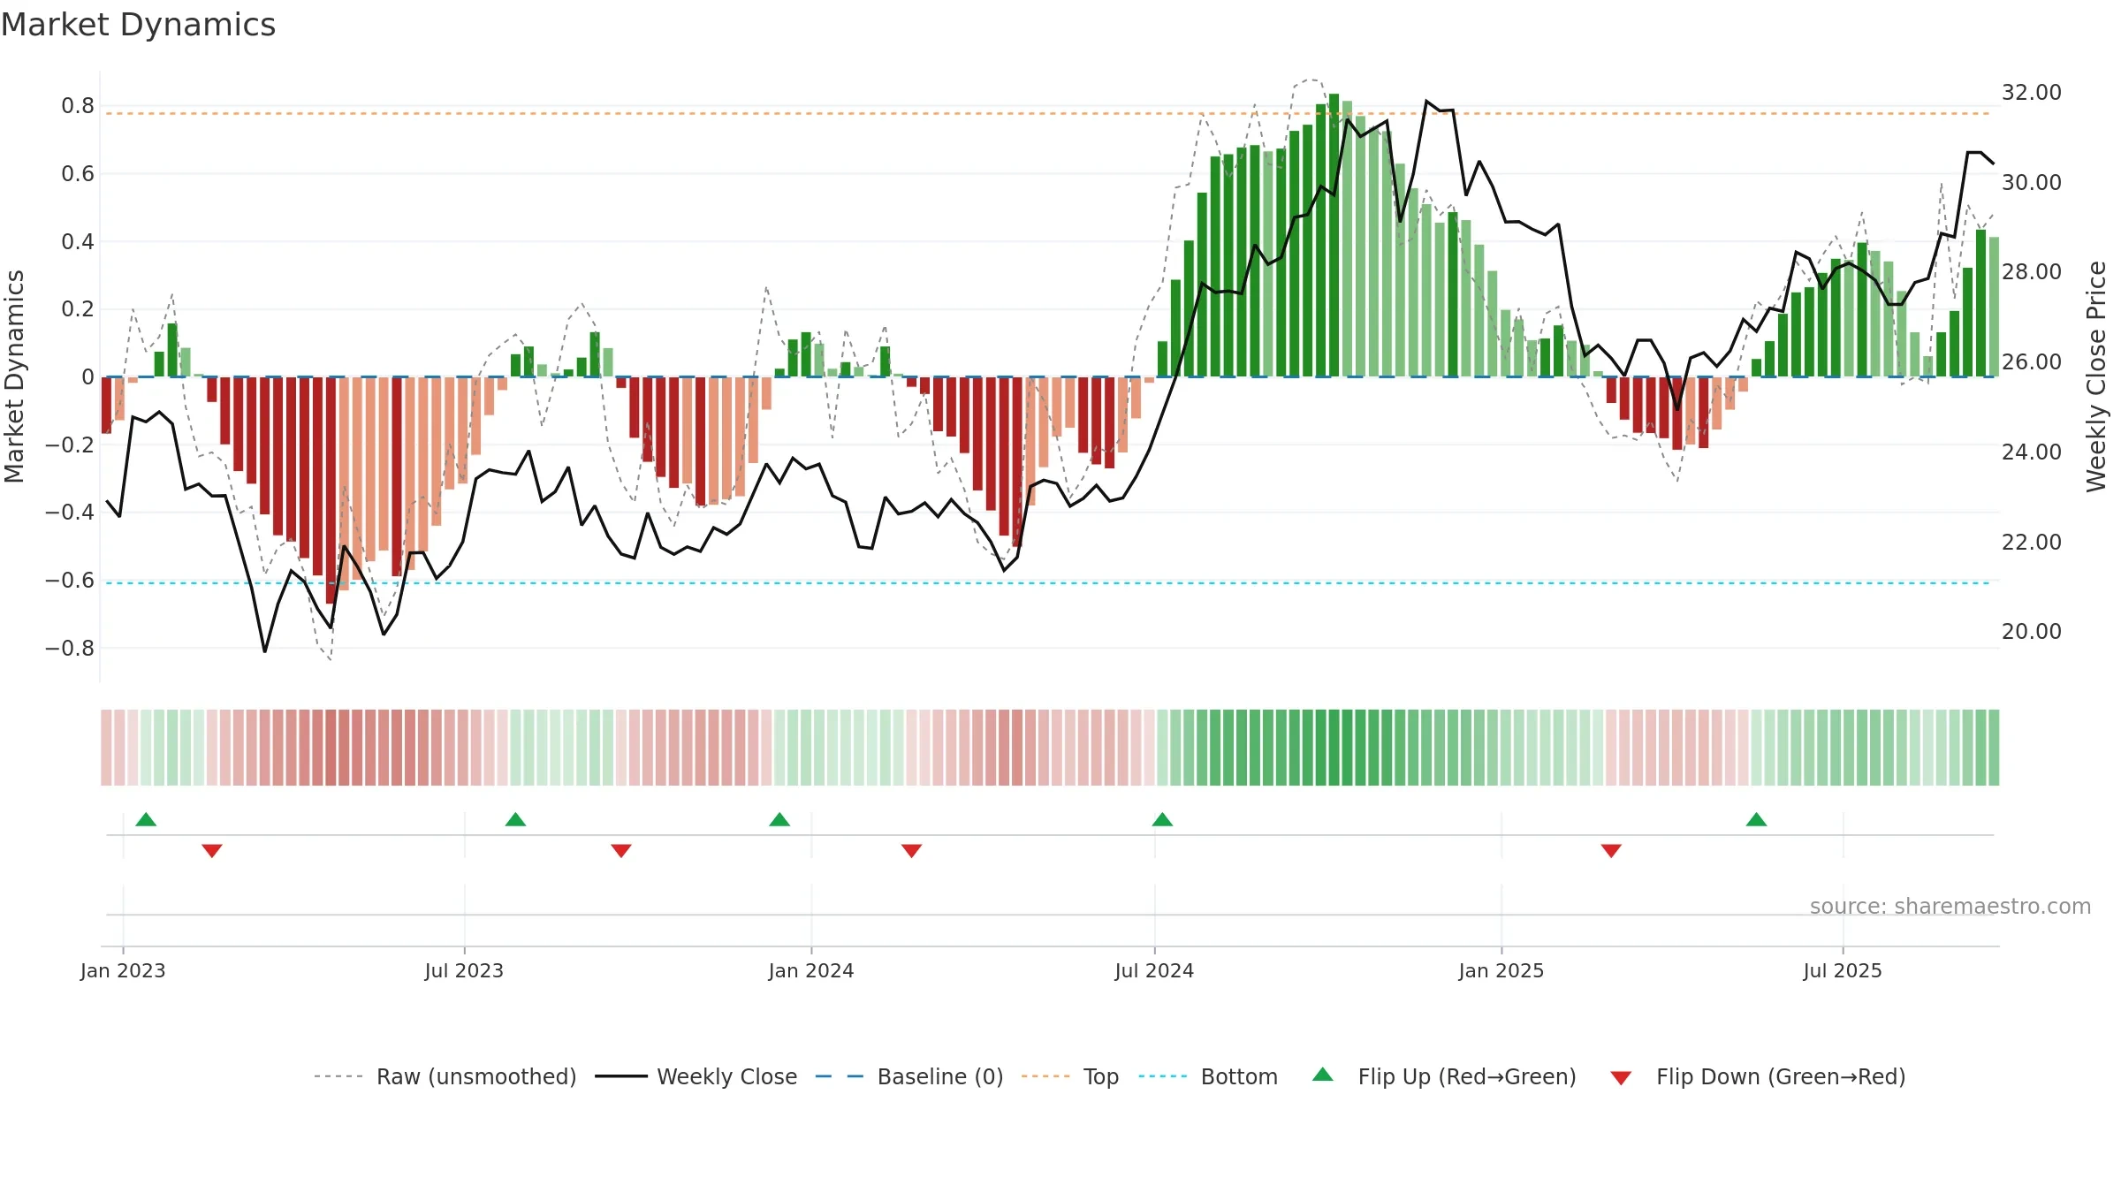This screenshot has width=2121, height=1193.
Task: Click the flip-down marker in February 2024
Action: (x=912, y=851)
